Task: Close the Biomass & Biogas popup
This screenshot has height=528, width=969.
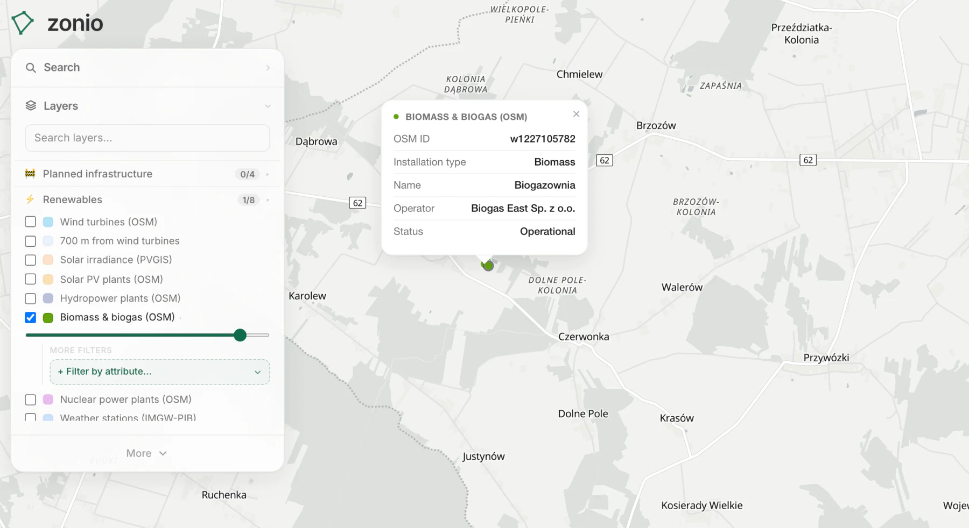Action: [x=577, y=114]
